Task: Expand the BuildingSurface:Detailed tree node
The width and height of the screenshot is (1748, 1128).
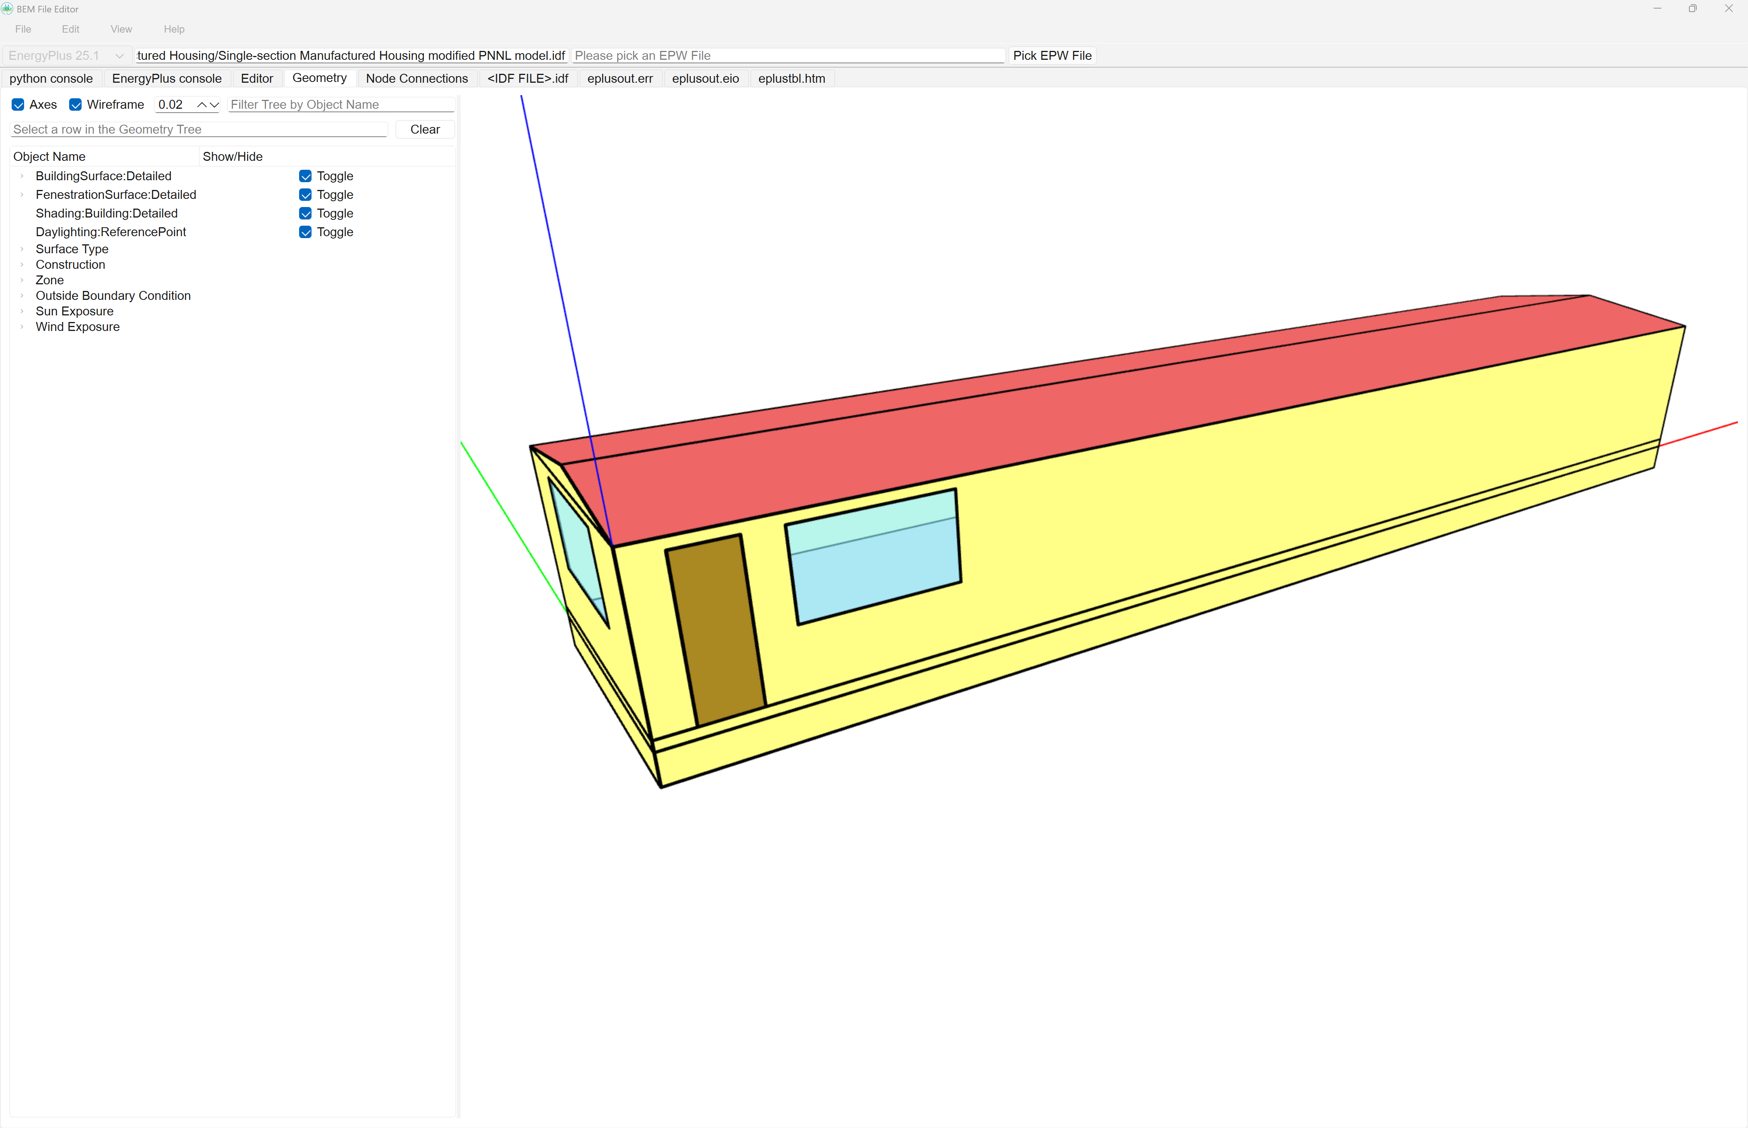Action: coord(22,176)
